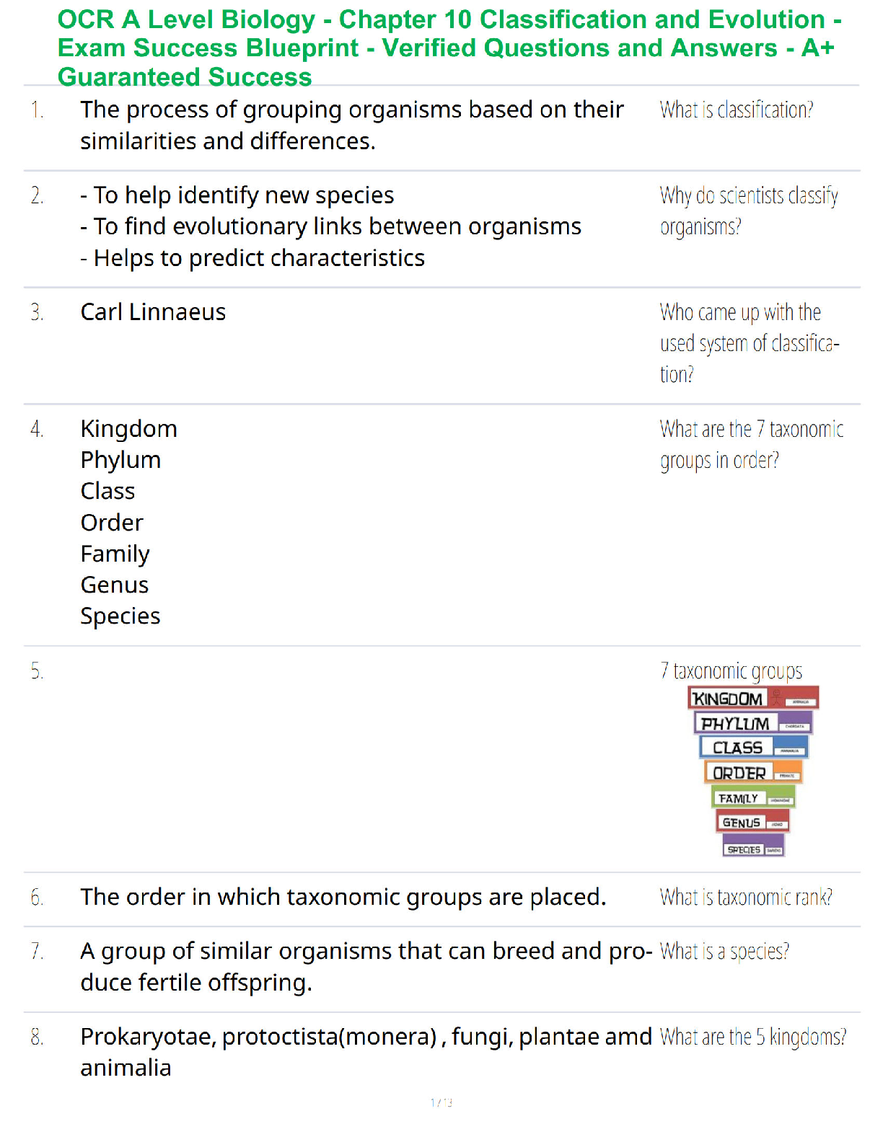Click the page number at bottom
Viewport: 883px width, 1142px height.
point(441,1102)
